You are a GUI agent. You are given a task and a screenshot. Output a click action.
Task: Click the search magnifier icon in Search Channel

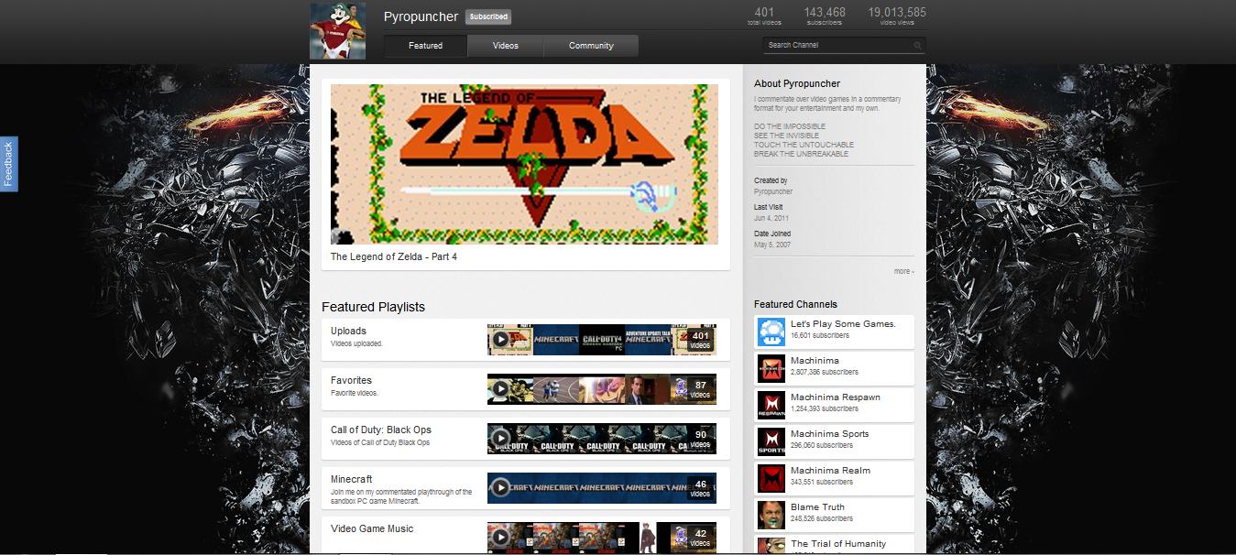pyautogui.click(x=917, y=46)
